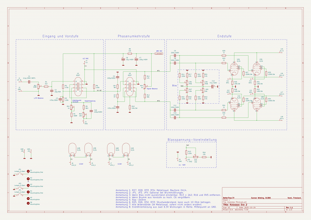Select the JP3 Jumper_2_Open symbol
This screenshot has height=220, width=311.
(x=20, y=188)
